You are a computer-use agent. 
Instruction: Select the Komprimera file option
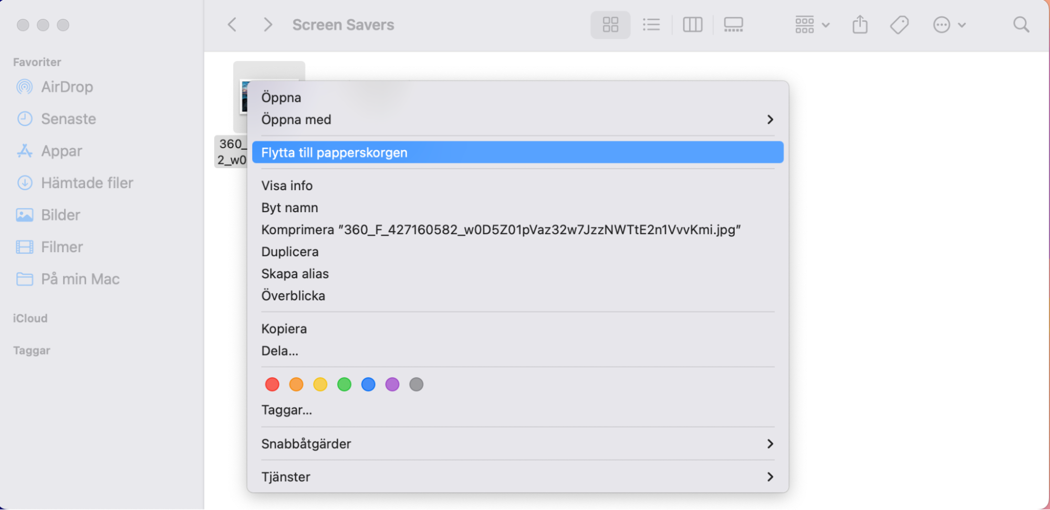tap(517, 230)
